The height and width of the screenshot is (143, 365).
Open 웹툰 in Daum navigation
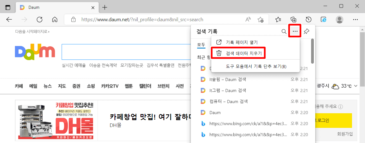[x=129, y=86]
